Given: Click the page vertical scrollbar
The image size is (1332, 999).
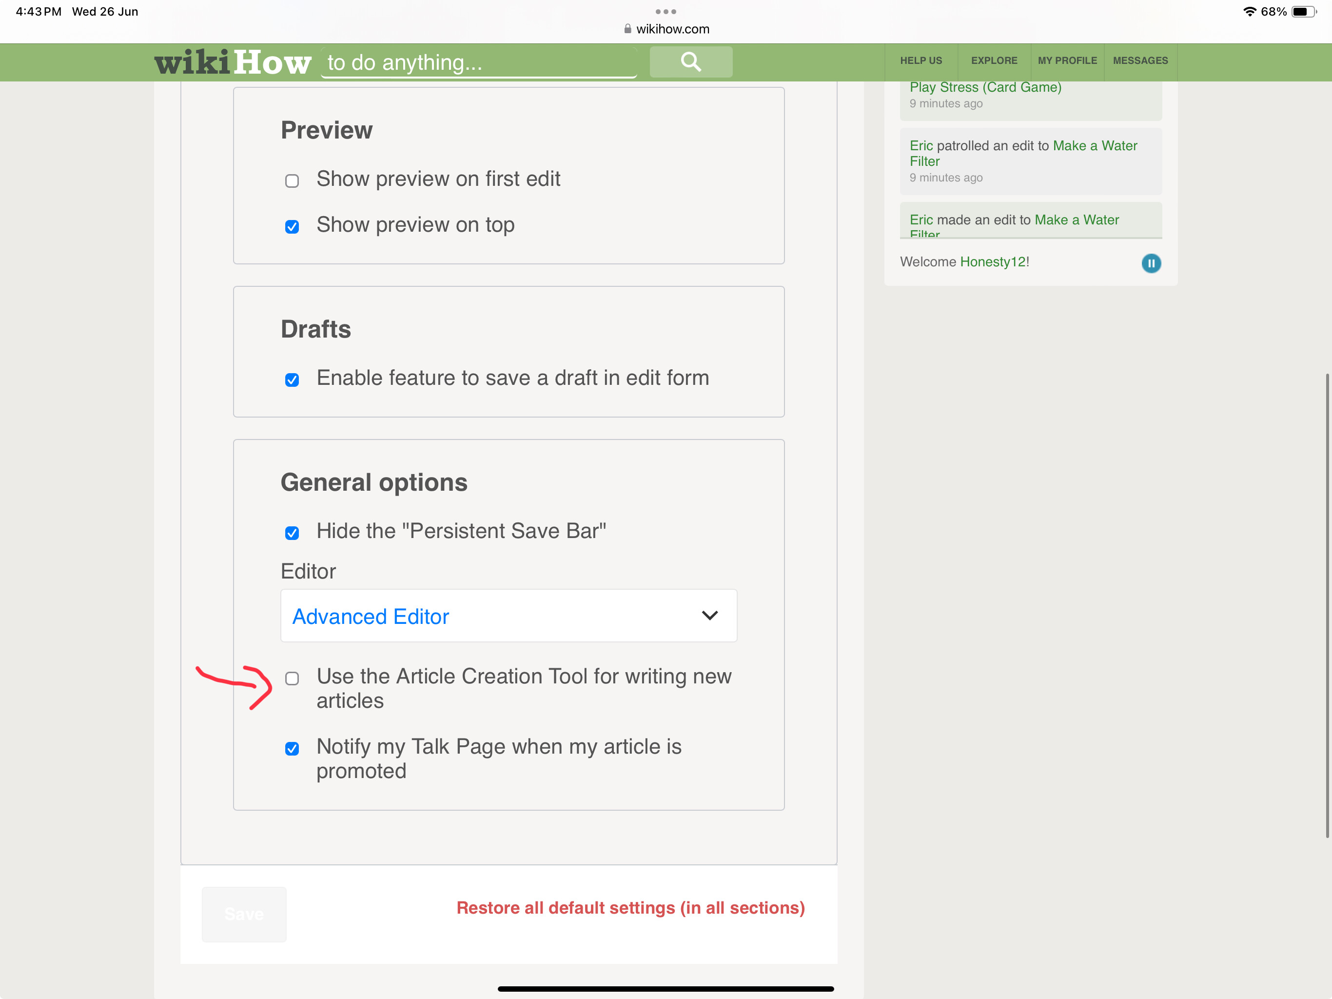Looking at the screenshot, I should pyautogui.click(x=1327, y=605).
